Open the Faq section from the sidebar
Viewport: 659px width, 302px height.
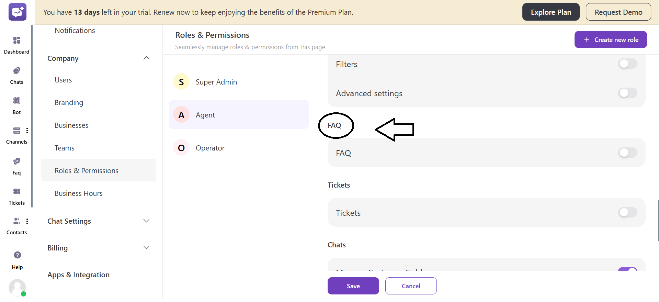16,166
